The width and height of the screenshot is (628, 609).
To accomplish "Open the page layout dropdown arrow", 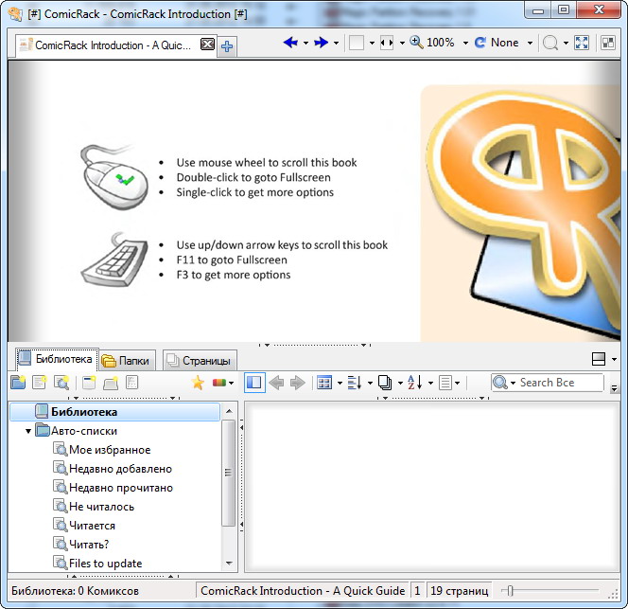I will (372, 43).
